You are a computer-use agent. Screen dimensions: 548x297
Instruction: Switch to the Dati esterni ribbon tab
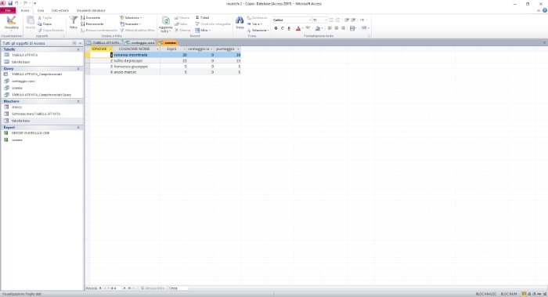click(60, 10)
